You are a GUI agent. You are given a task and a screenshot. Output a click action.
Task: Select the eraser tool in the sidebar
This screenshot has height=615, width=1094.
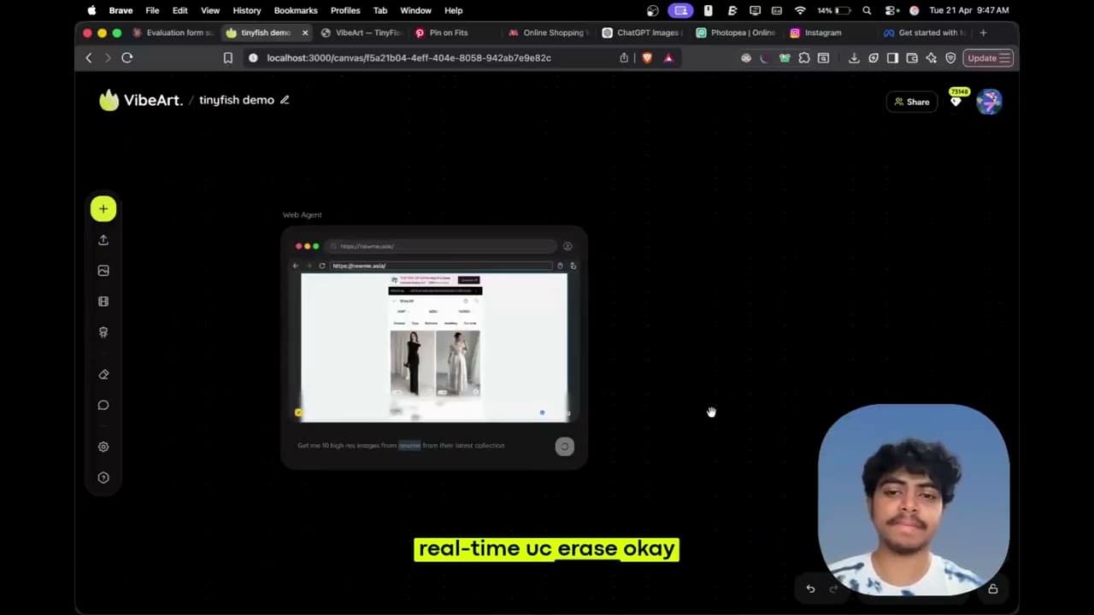(x=103, y=374)
